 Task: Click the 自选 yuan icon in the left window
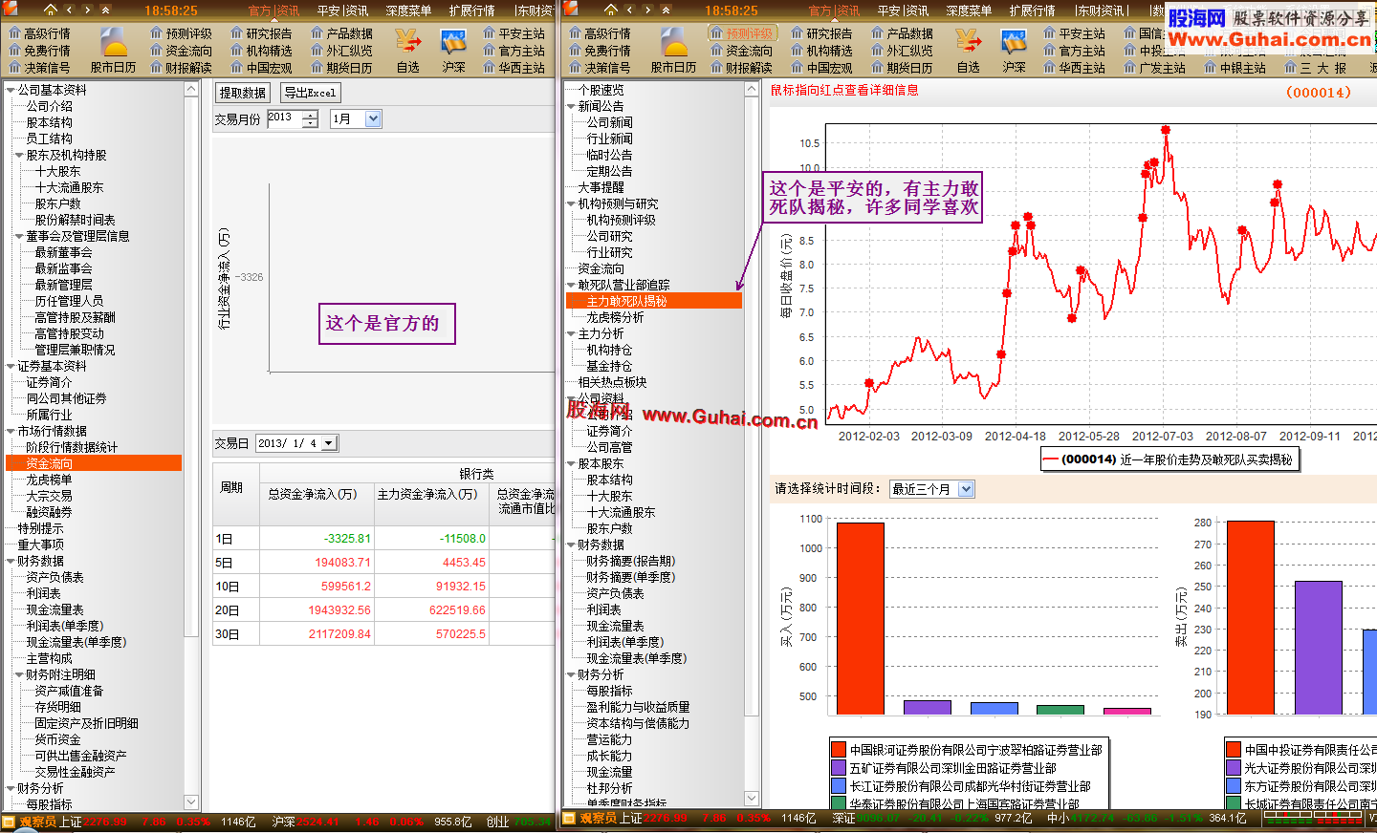pyautogui.click(x=408, y=42)
